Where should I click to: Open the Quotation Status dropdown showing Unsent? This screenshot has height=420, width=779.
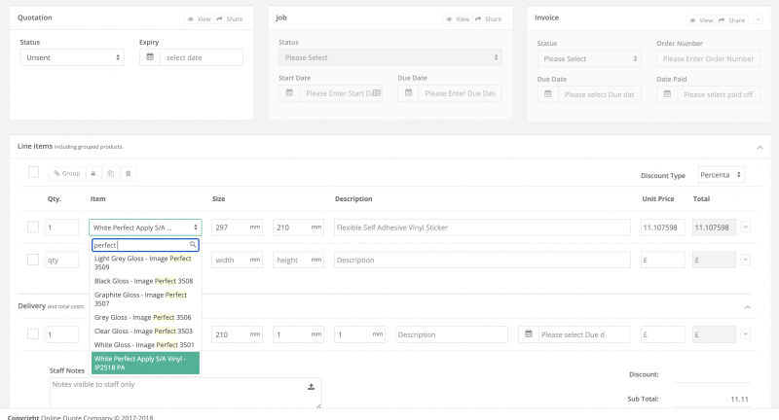click(x=72, y=57)
